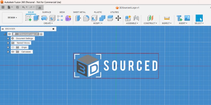The width and height of the screenshot is (211, 105).
Task: Select the Insert Canvas image tool
Action: (187, 18)
